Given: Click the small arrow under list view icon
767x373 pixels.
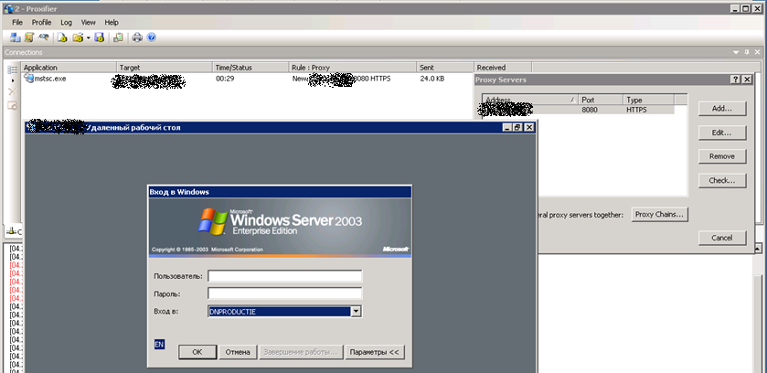Looking at the screenshot, I should tap(12, 80).
